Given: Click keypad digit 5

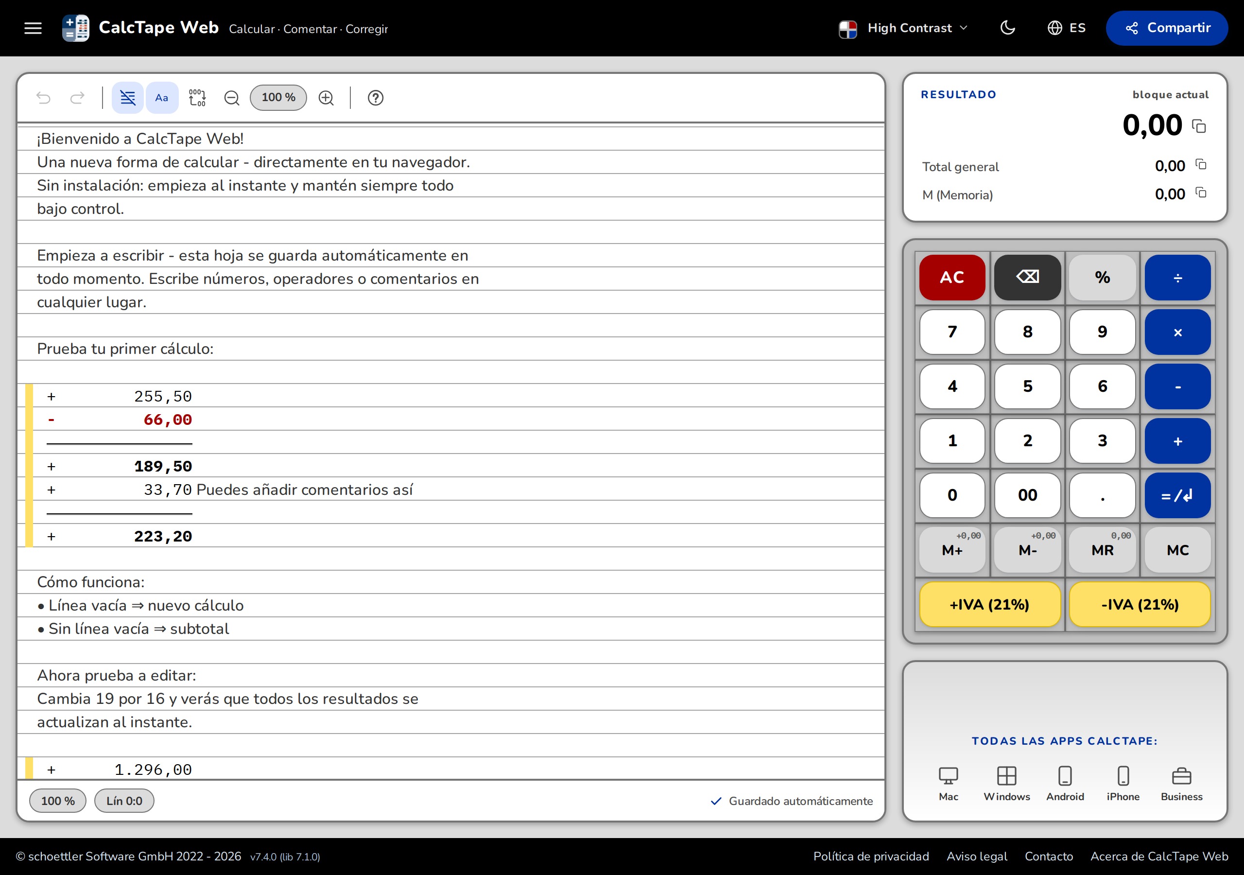Looking at the screenshot, I should [x=1027, y=386].
